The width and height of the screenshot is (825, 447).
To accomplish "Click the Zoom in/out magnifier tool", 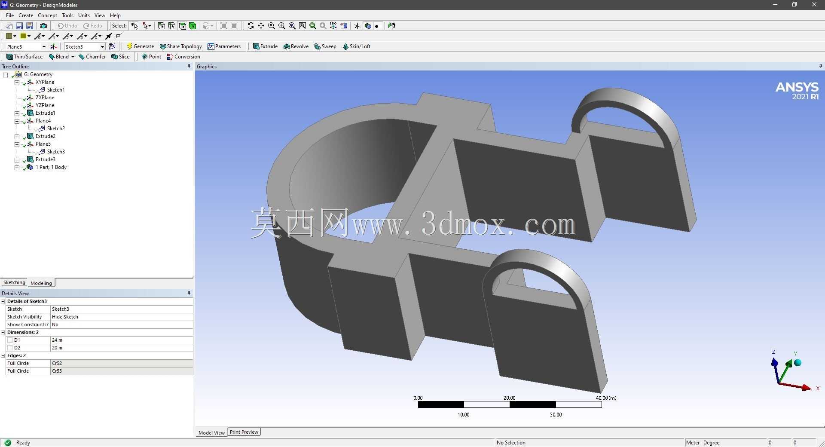I will [271, 26].
